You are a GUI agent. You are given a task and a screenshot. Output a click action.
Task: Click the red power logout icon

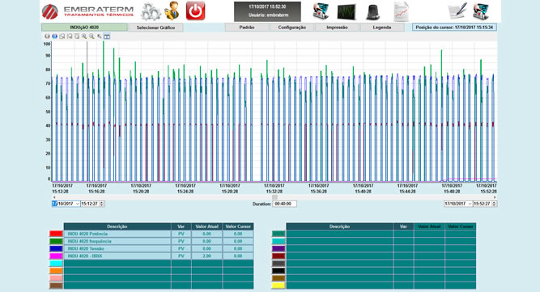pyautogui.click(x=195, y=11)
